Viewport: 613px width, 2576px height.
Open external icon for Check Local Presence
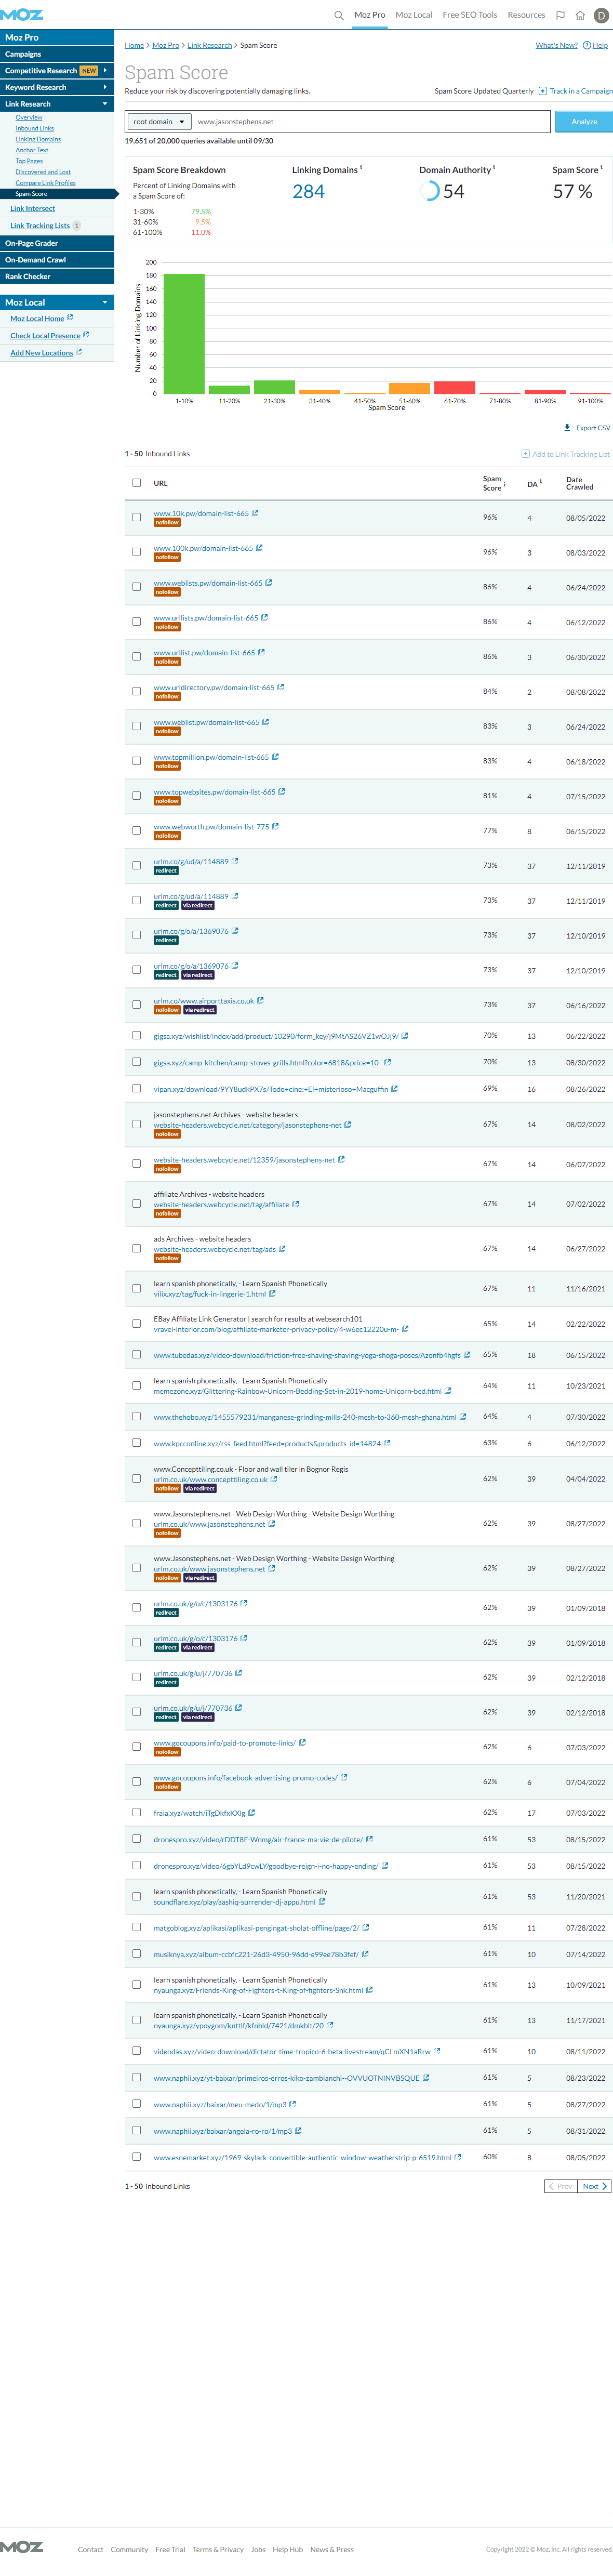86,335
